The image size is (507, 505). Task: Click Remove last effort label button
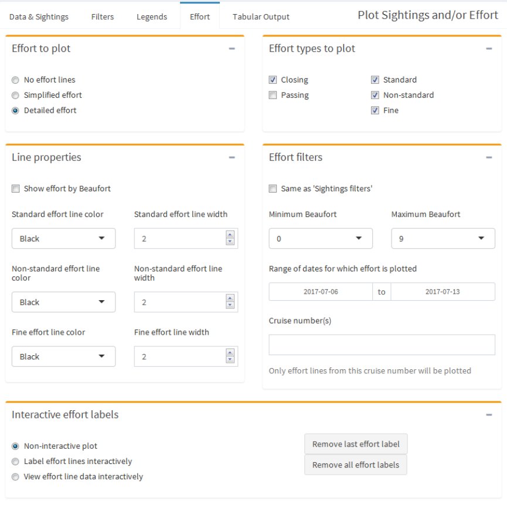pos(356,444)
